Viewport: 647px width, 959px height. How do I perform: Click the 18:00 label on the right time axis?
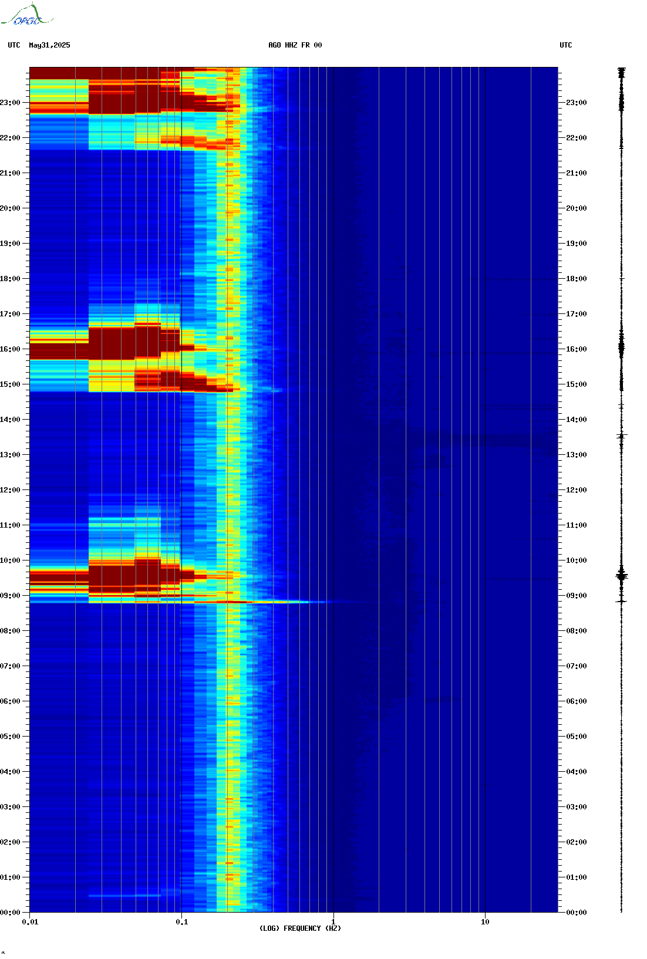576,279
